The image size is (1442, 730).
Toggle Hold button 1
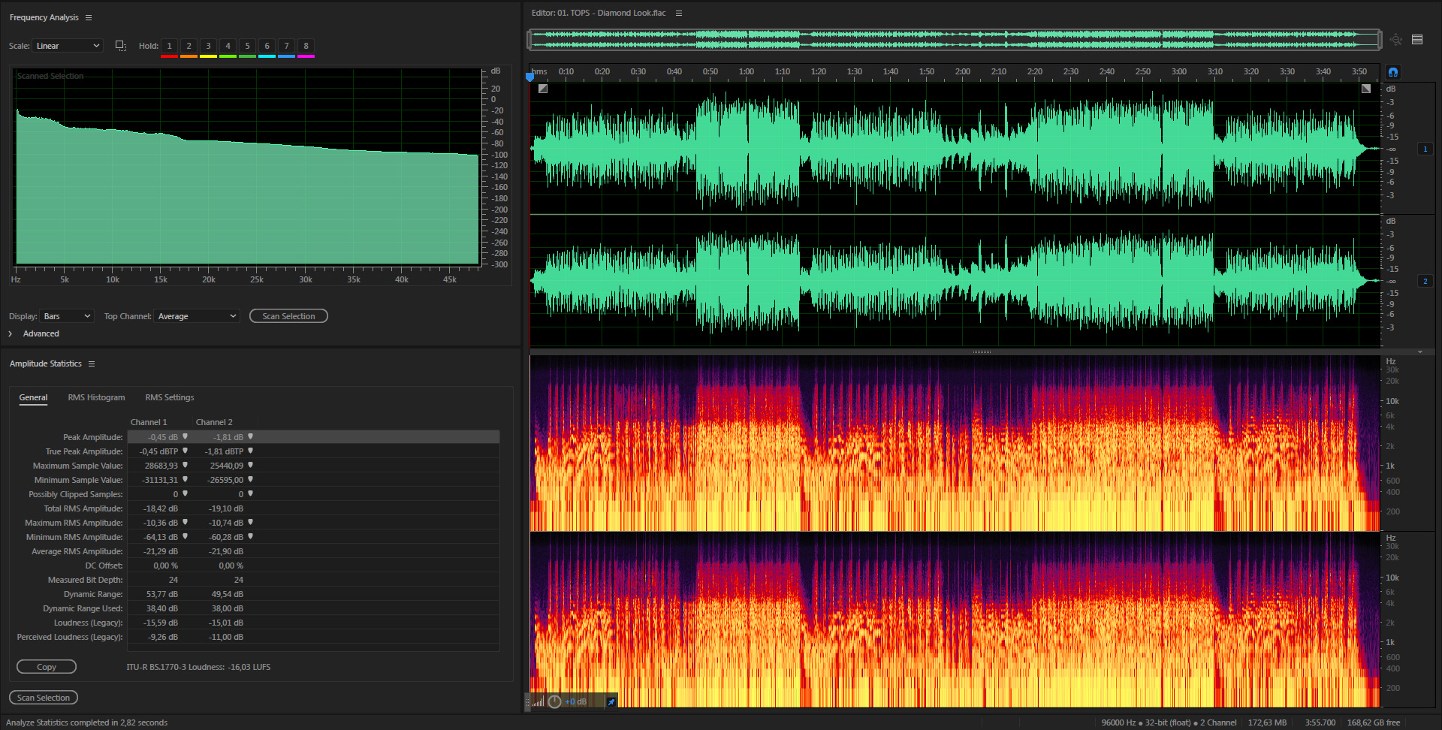[x=169, y=47]
